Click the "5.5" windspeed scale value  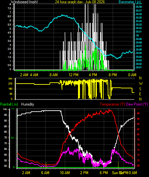[x=10, y=25]
